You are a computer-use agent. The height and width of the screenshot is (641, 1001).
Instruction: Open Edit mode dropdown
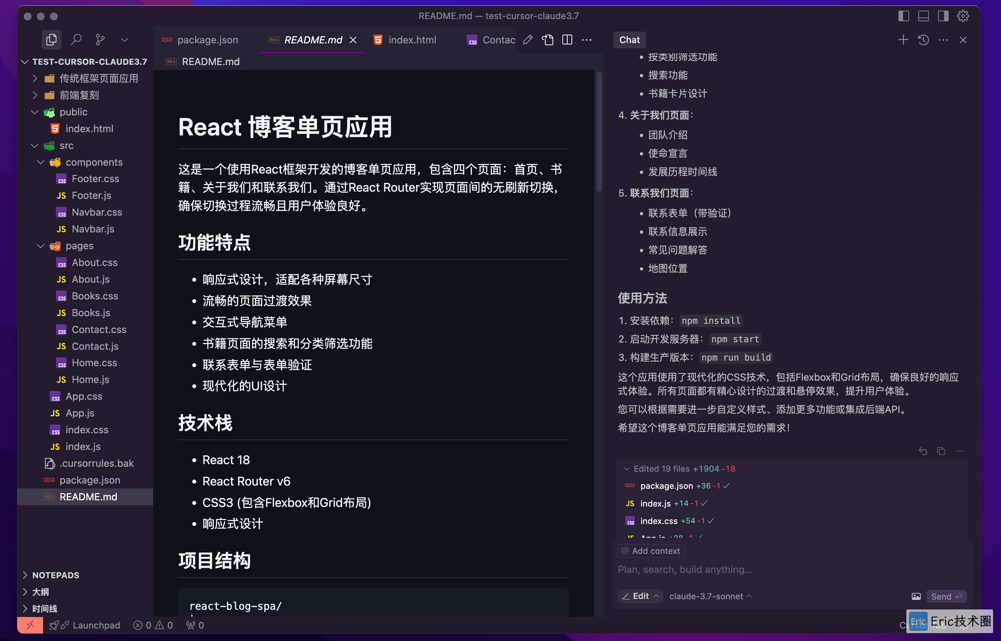tap(640, 596)
